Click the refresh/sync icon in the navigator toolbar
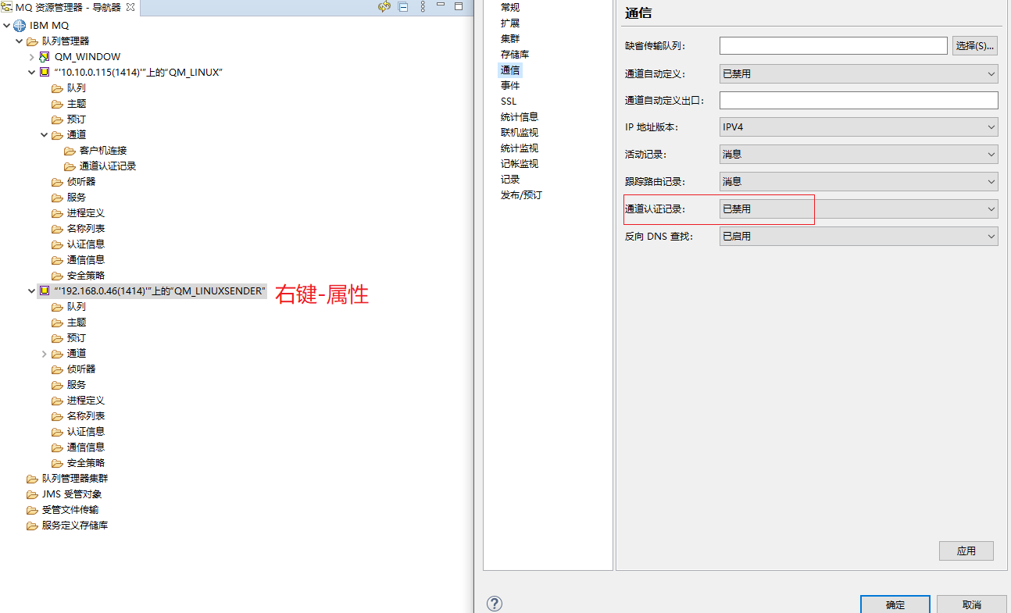1011x613 pixels. click(x=384, y=6)
